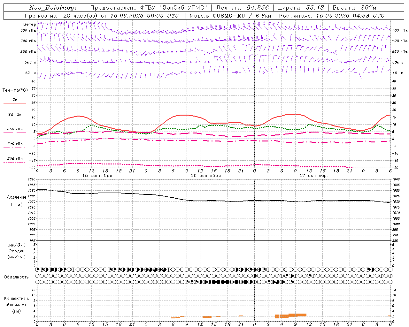Click the Облачность cloud-circles row label
This screenshot has width=409, height=327.
pyautogui.click(x=16, y=277)
